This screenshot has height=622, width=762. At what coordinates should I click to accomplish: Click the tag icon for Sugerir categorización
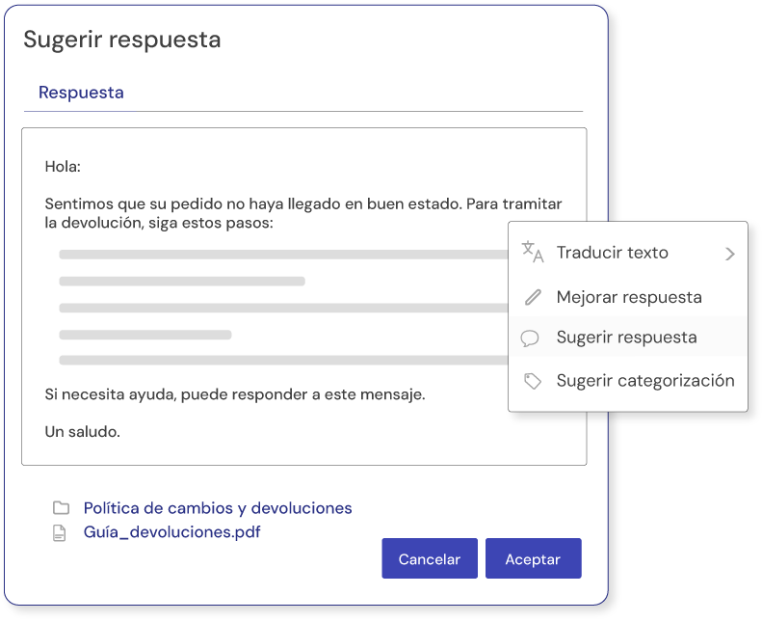533,381
